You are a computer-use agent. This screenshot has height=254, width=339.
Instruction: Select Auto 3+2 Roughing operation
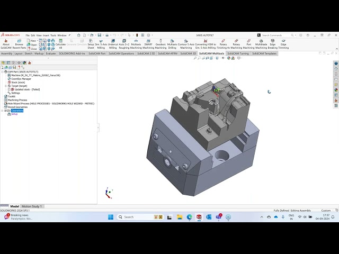(124, 44)
